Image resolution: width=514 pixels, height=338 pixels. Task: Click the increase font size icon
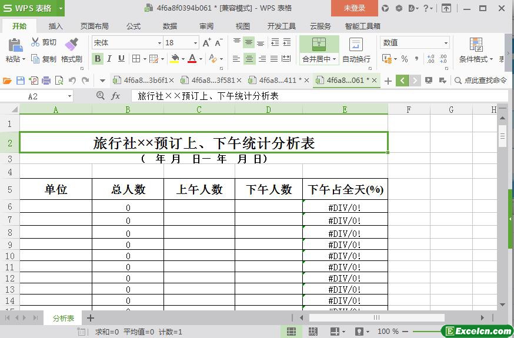206,42
